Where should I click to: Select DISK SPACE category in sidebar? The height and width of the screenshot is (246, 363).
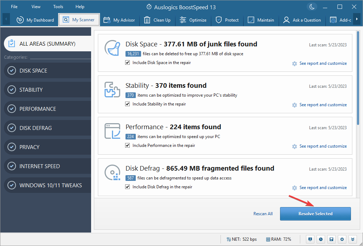[48, 70]
